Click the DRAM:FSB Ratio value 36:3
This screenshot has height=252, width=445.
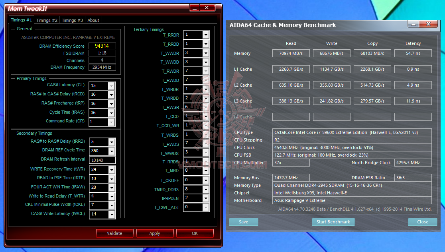[413, 178]
